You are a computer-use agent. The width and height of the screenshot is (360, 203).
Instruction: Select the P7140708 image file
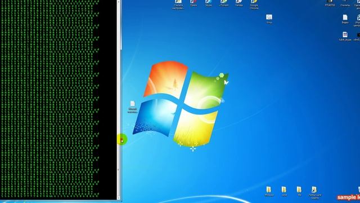[330, 3]
